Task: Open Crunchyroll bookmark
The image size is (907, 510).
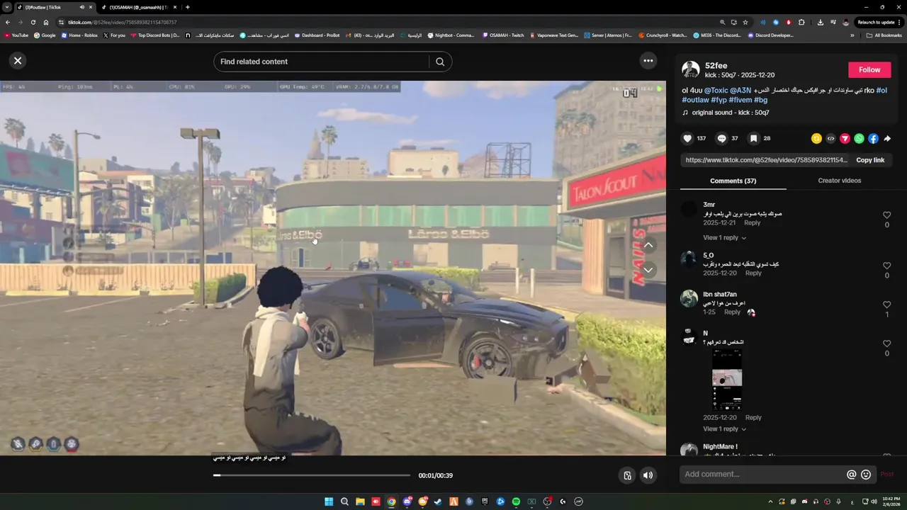Action: coord(663,35)
